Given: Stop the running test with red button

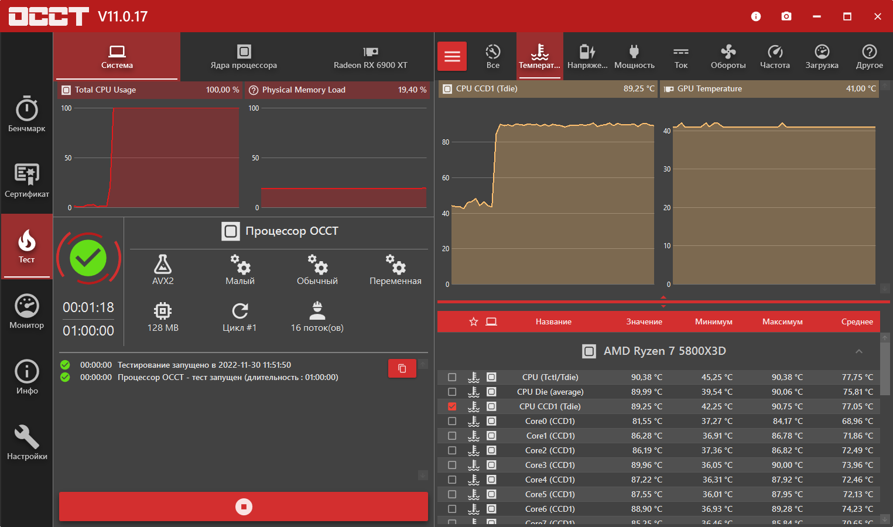Looking at the screenshot, I should (x=244, y=507).
